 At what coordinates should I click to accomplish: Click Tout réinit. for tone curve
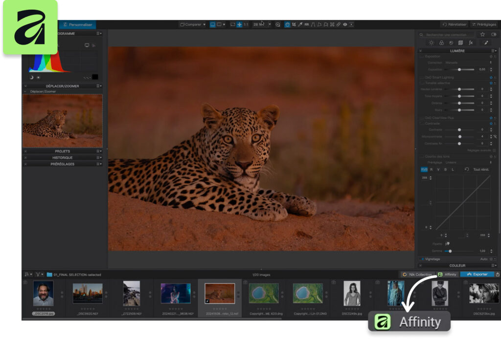click(x=481, y=169)
